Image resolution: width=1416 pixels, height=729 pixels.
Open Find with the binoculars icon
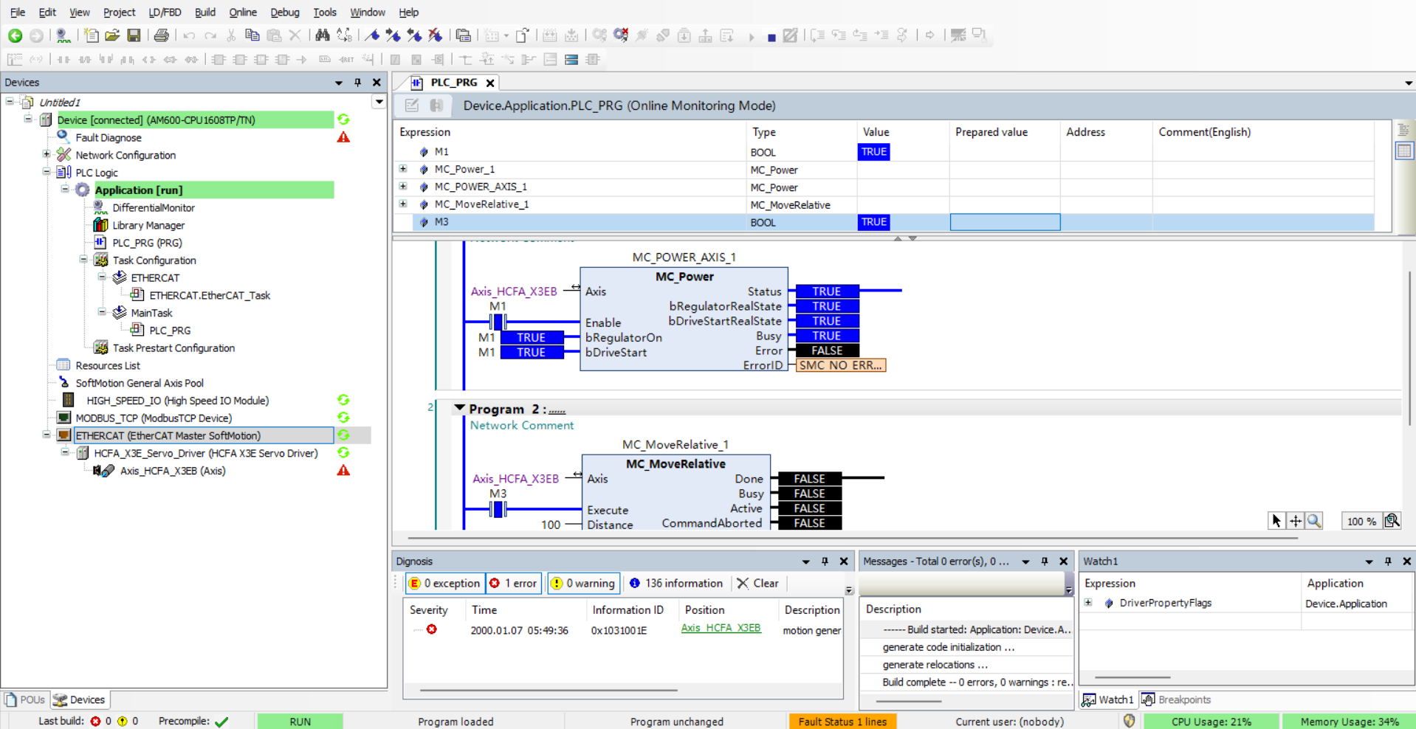pos(322,35)
